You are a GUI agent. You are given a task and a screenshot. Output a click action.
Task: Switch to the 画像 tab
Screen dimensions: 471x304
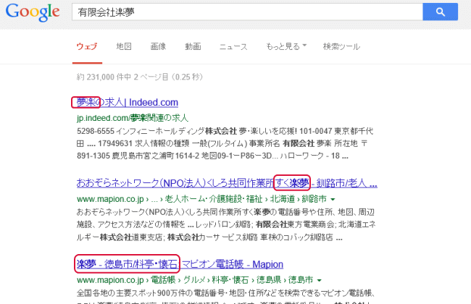pyautogui.click(x=158, y=46)
